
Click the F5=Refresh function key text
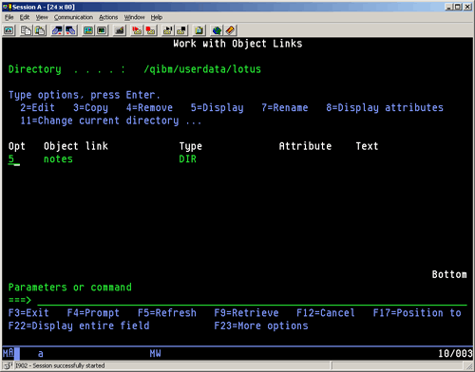(x=167, y=313)
